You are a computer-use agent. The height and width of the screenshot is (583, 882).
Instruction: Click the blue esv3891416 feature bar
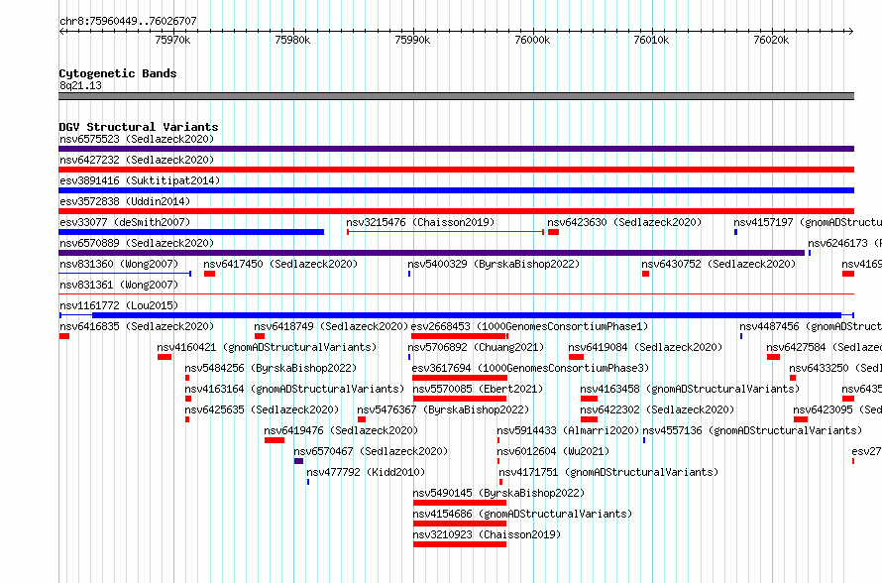[x=456, y=190]
